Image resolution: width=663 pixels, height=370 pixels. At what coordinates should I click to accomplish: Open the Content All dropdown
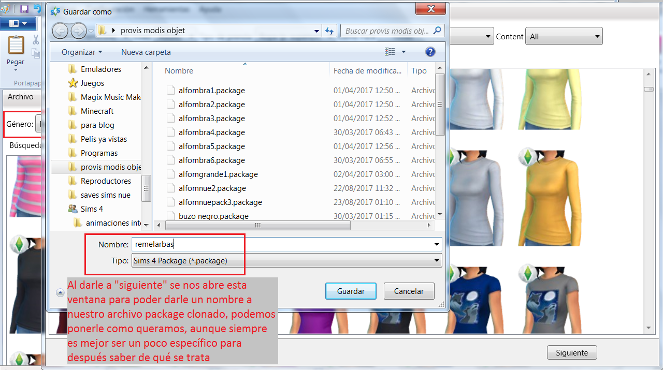point(564,36)
